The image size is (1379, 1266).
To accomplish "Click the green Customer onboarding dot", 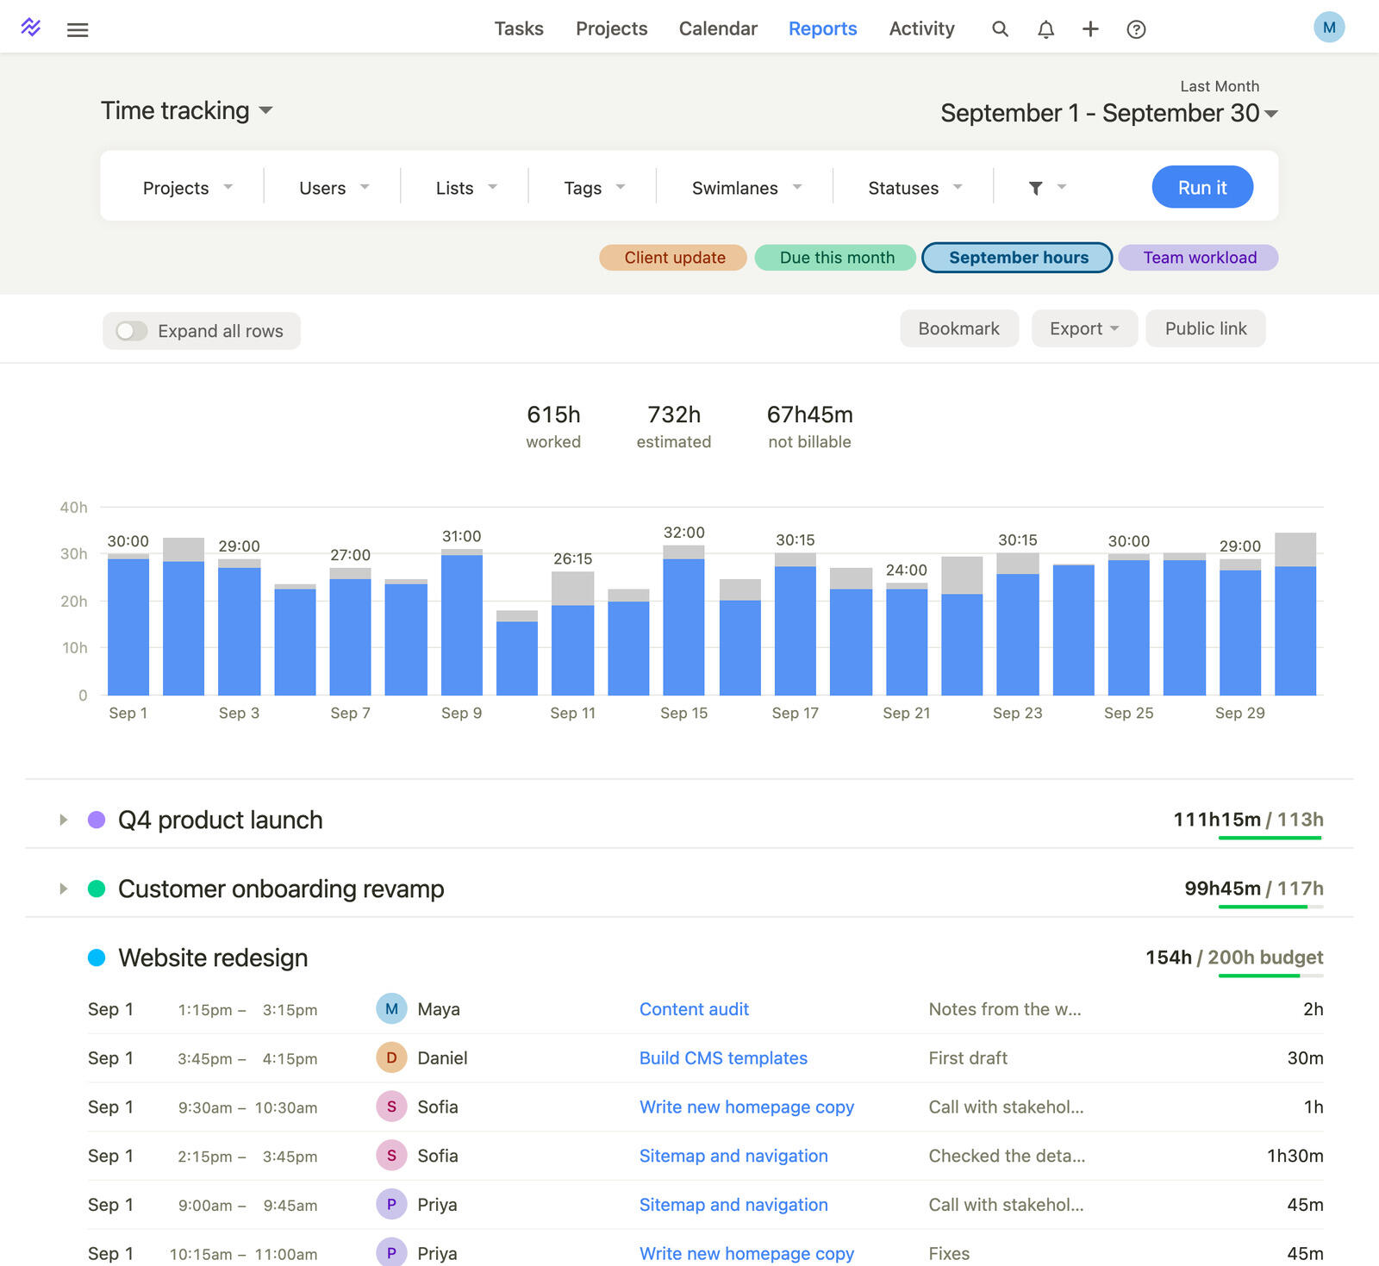I will point(97,889).
